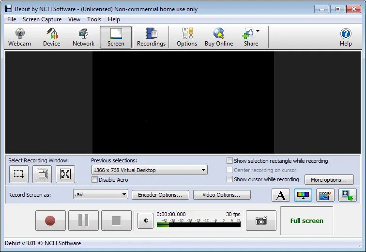
Task: Click the Encoder Options button
Action: [x=160, y=195]
